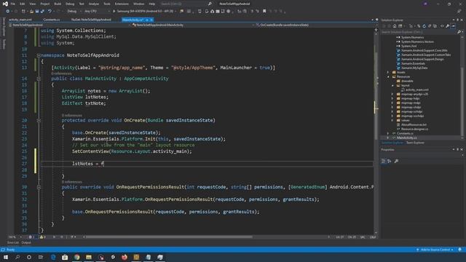The image size is (466, 262).
Task: Open the Error List tab
Action: coord(13,242)
